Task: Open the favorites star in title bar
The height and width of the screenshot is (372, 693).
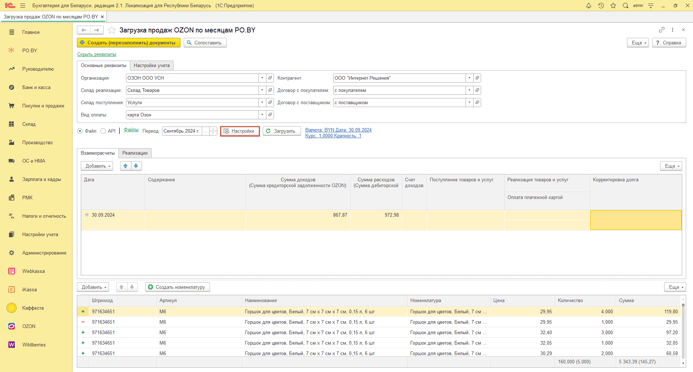Action: (x=613, y=5)
